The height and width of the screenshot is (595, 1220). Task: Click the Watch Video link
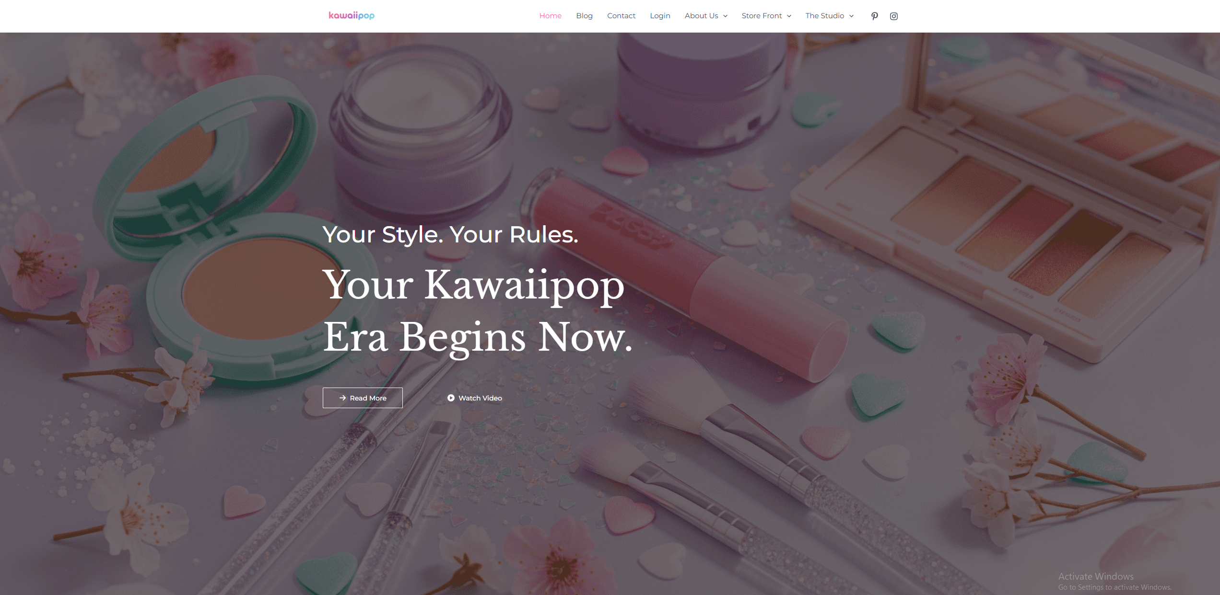coord(475,398)
